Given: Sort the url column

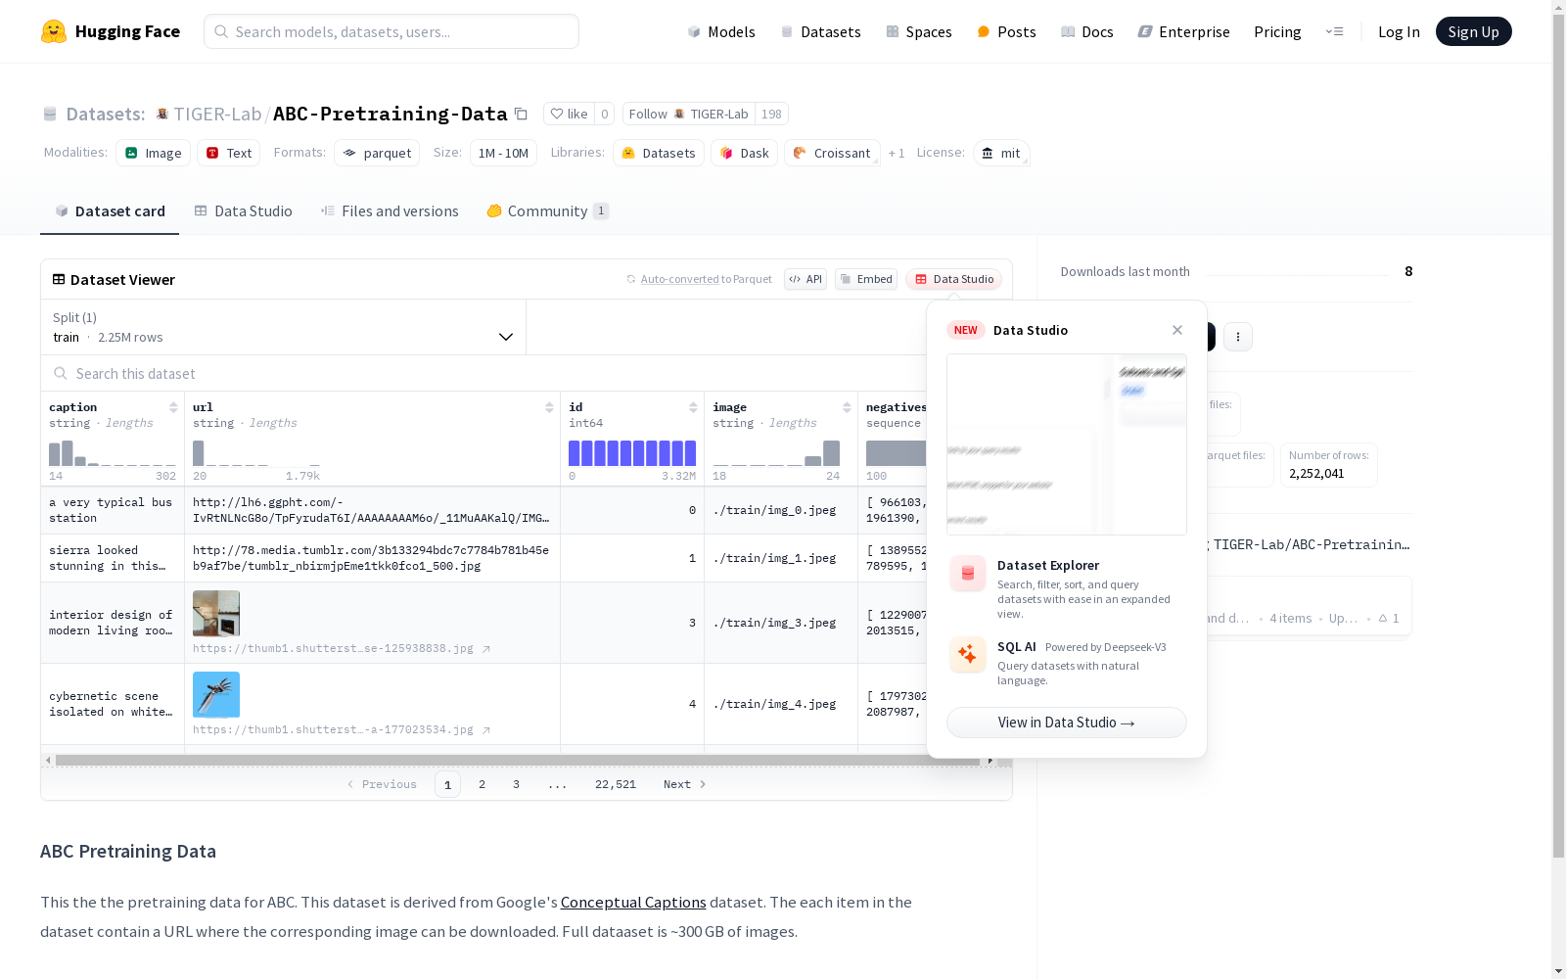Looking at the screenshot, I should coord(549,407).
